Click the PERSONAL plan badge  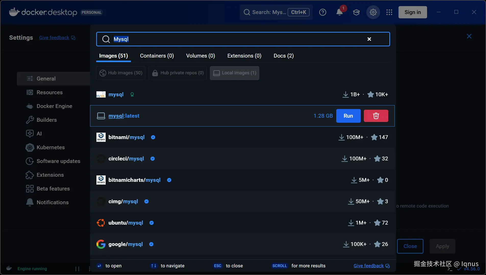pyautogui.click(x=92, y=12)
